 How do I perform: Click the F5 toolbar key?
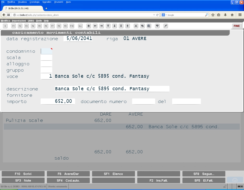click(x=39, y=26)
